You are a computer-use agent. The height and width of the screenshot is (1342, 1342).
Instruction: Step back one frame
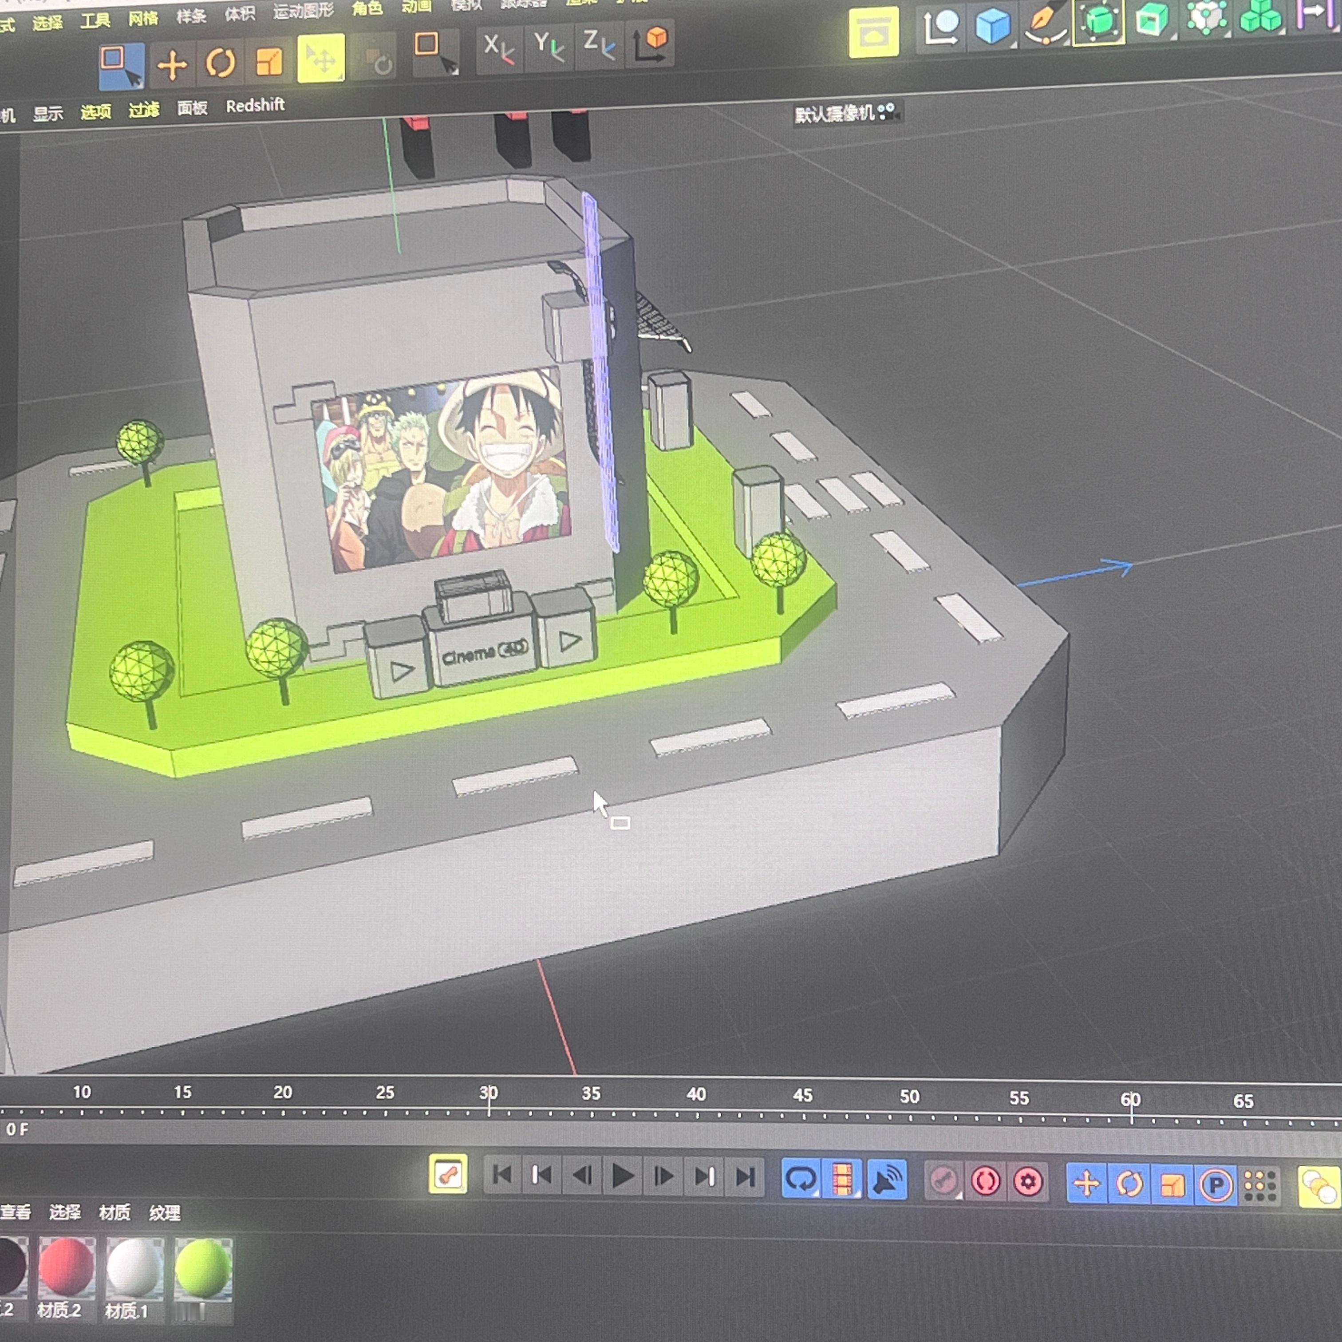(x=582, y=1176)
